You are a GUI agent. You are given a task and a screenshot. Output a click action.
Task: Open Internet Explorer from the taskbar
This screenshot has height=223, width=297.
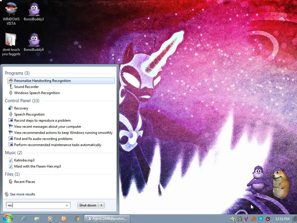tap(23, 219)
